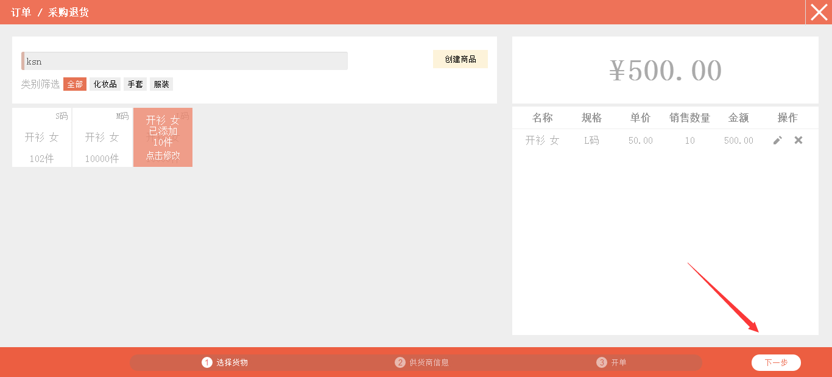Modify the already added 10件 product tile

point(163,138)
